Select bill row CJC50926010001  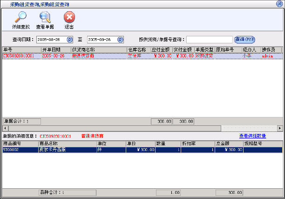pos(19,55)
